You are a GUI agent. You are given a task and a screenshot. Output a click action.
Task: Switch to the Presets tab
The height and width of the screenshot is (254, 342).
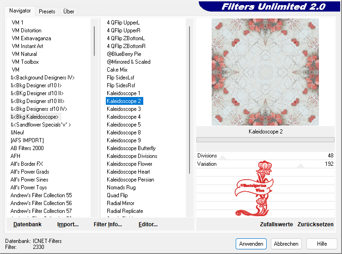pos(47,11)
